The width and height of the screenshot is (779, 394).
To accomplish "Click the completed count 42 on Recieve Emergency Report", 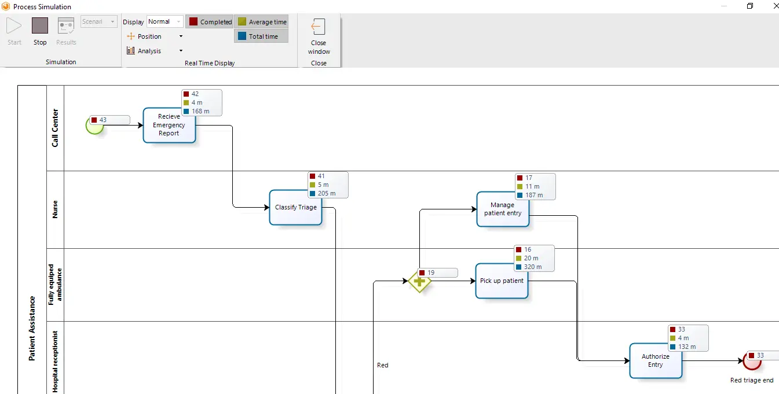I will pos(195,94).
